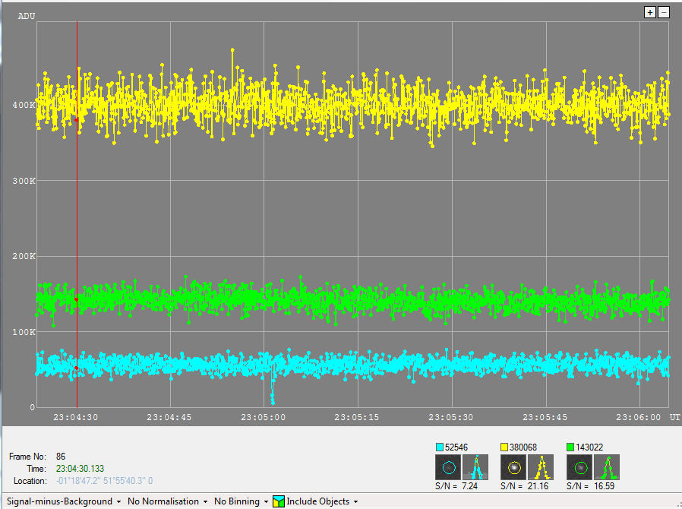Click the green color swatch beside 143022
This screenshot has width=682, height=509.
pyautogui.click(x=572, y=447)
